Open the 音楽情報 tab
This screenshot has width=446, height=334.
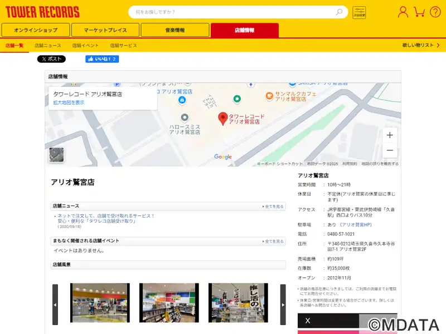click(x=175, y=30)
